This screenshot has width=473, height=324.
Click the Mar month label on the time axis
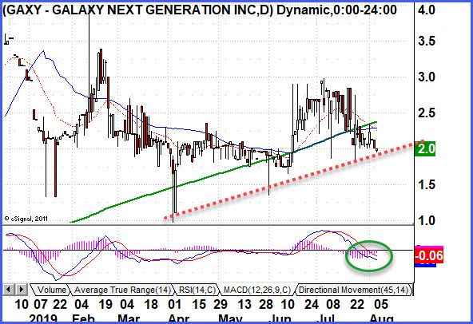(x=129, y=318)
